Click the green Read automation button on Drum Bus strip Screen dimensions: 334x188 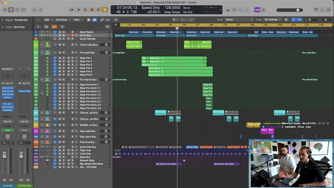8,130
